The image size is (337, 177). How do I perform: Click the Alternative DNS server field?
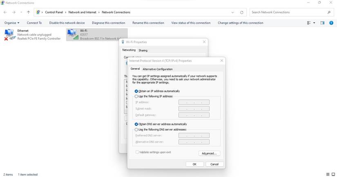click(x=194, y=142)
